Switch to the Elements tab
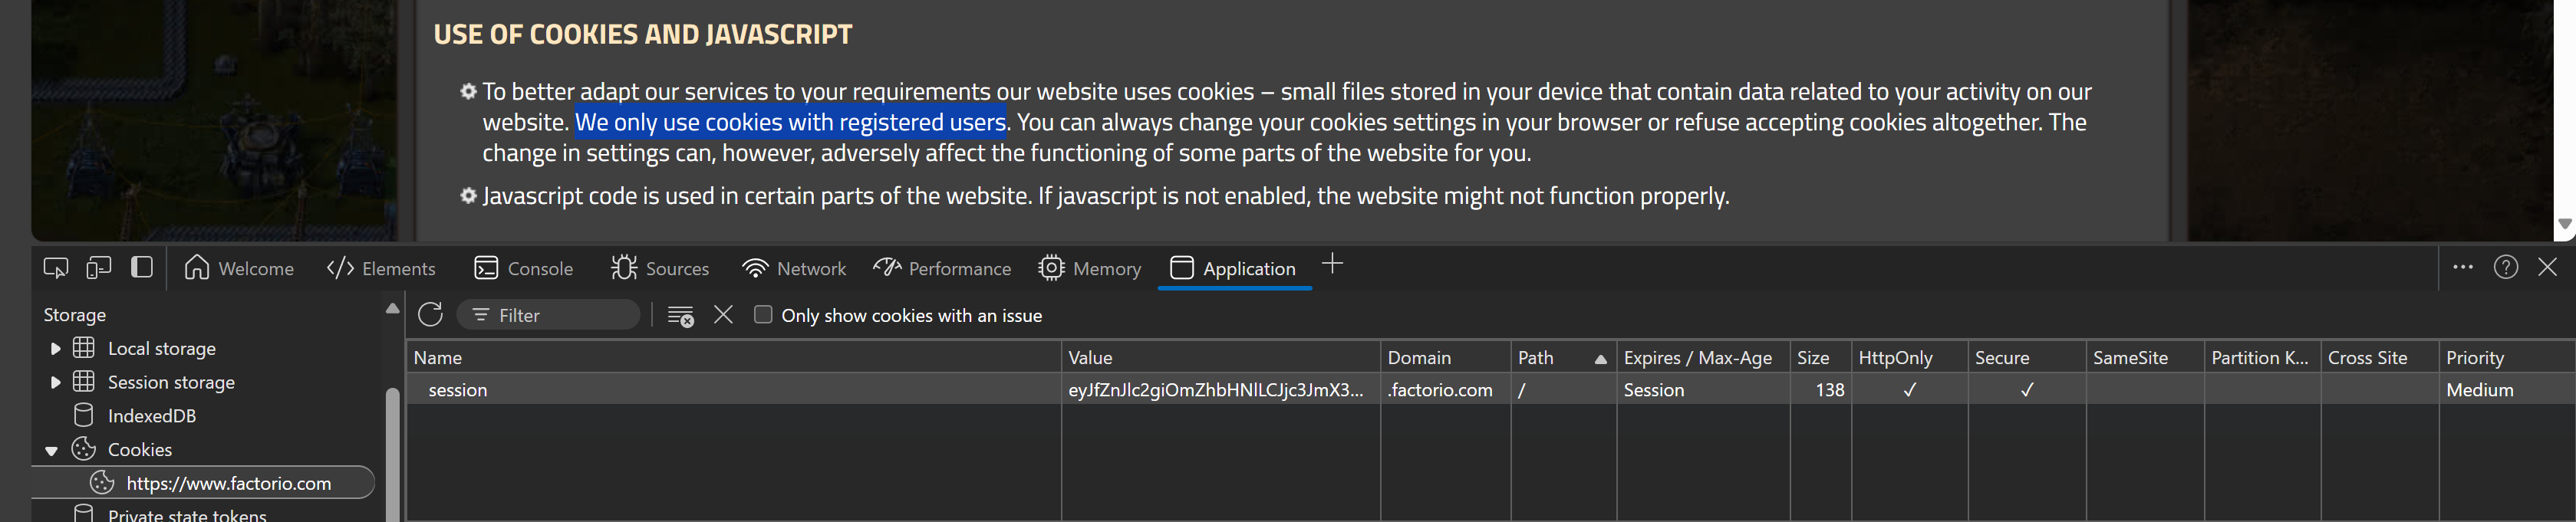 [x=381, y=268]
